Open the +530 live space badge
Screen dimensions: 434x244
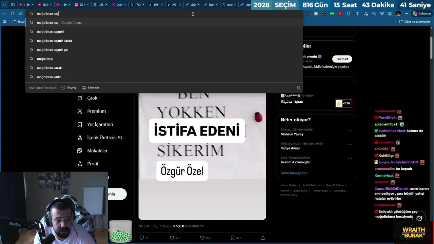(x=343, y=103)
